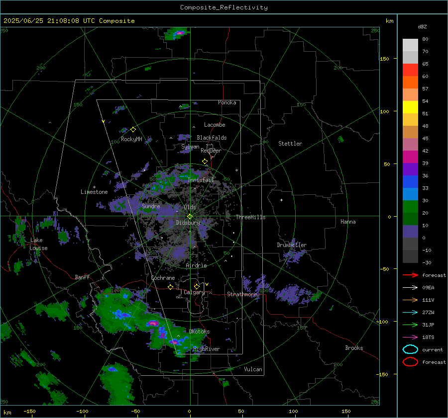Screen dimensions: 448x418
Task: Click the Stettler town label
Action: (x=290, y=144)
